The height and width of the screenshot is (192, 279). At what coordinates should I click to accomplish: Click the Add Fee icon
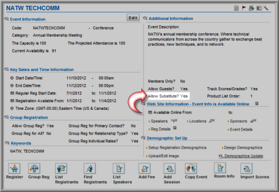(145, 168)
